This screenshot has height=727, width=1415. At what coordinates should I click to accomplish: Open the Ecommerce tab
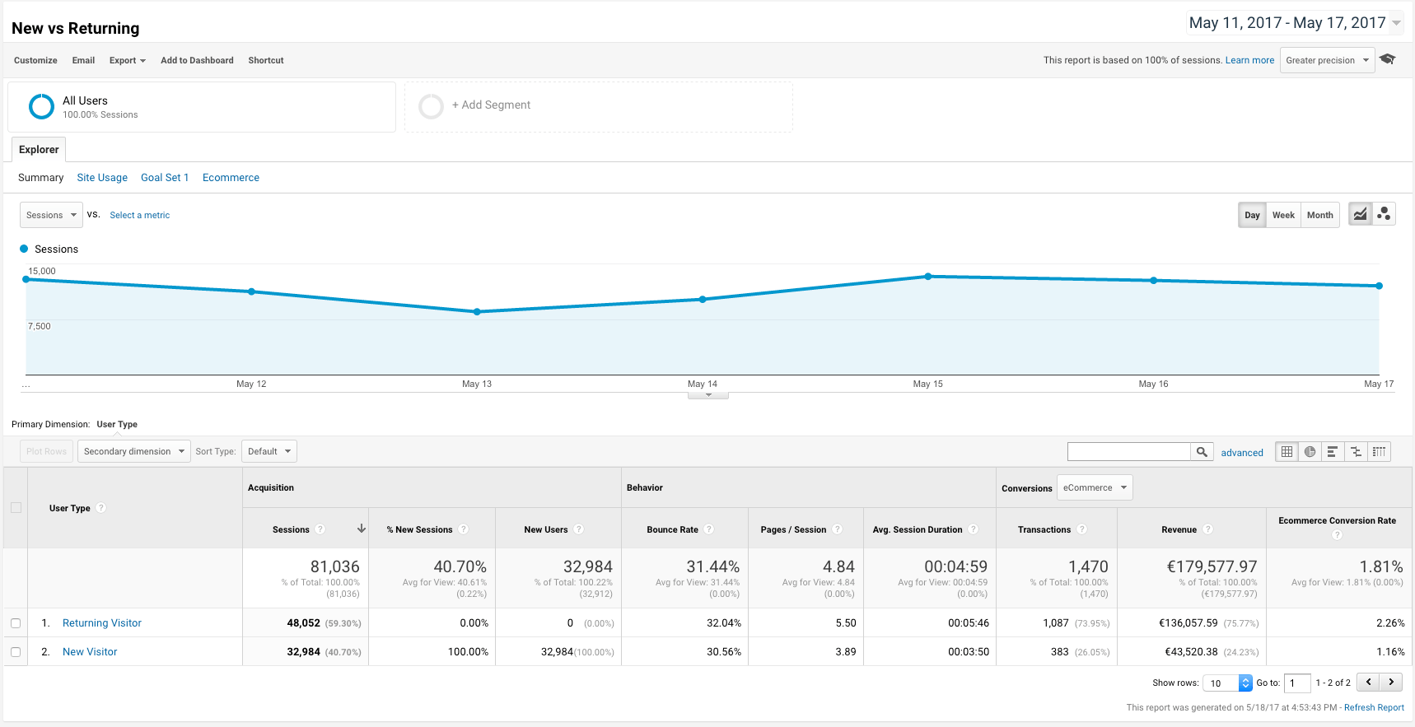231,177
